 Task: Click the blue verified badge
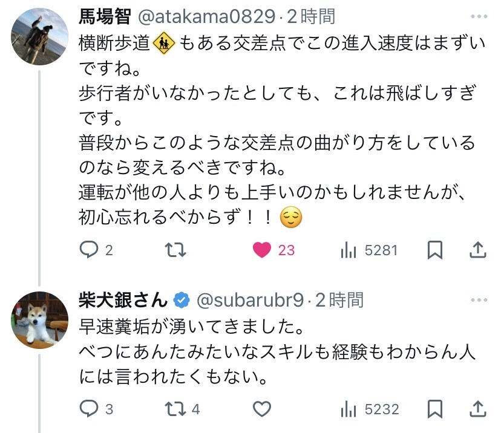(x=182, y=300)
